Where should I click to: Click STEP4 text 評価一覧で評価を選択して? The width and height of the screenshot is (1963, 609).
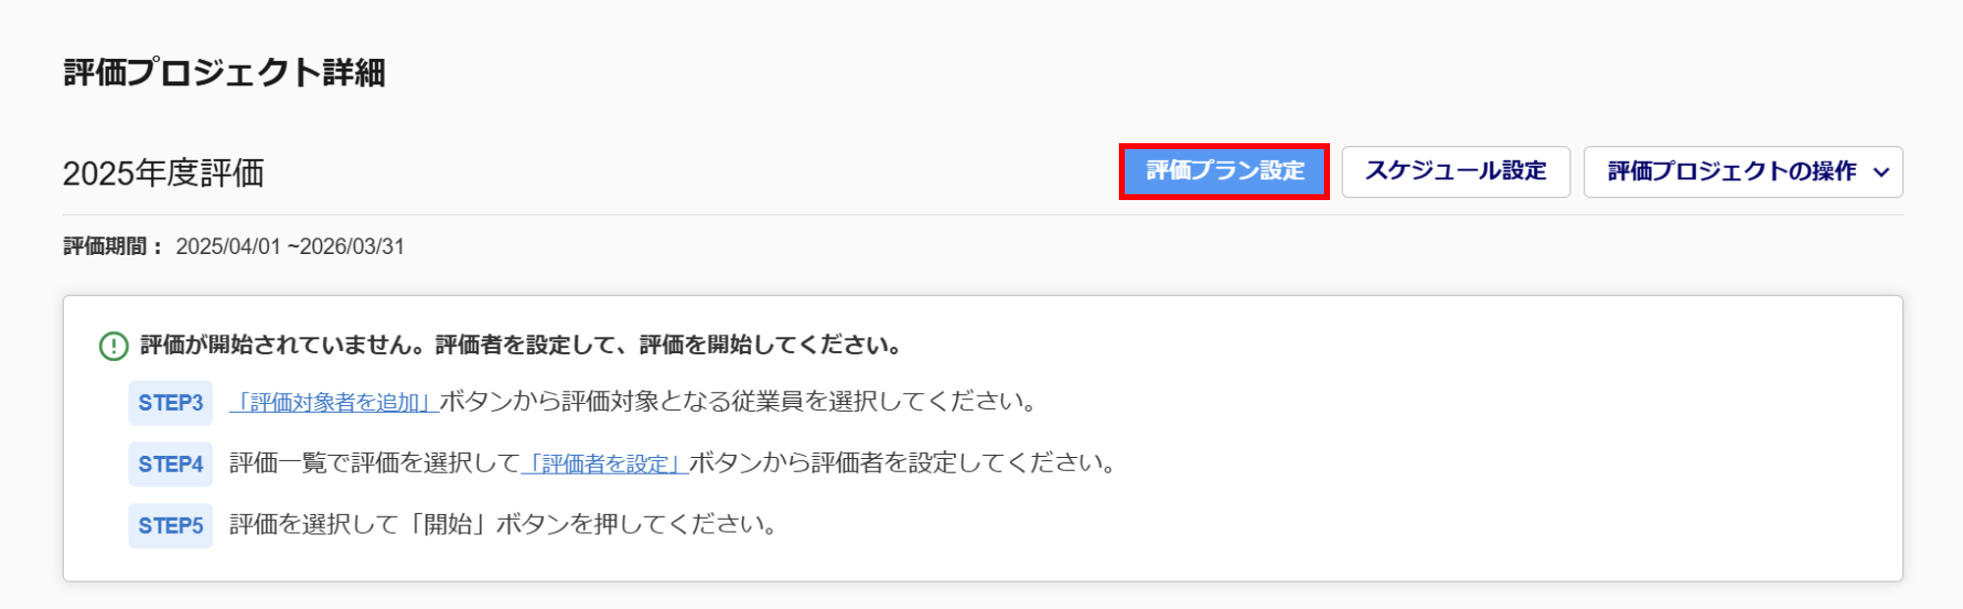(x=374, y=464)
